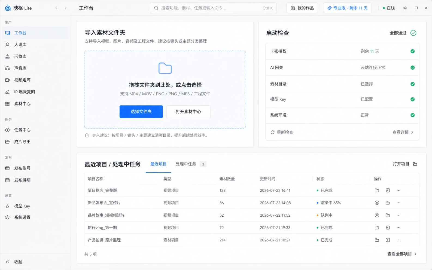Screen dimensions: 432x270
Task: Open the folder for 旅行vlog_第一期
Action: tap(377, 228)
